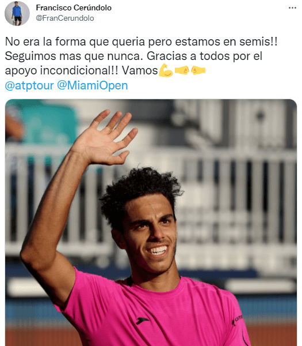The width and height of the screenshot is (302, 346).
Task: Open the @atptour mention link
Action: (x=29, y=85)
